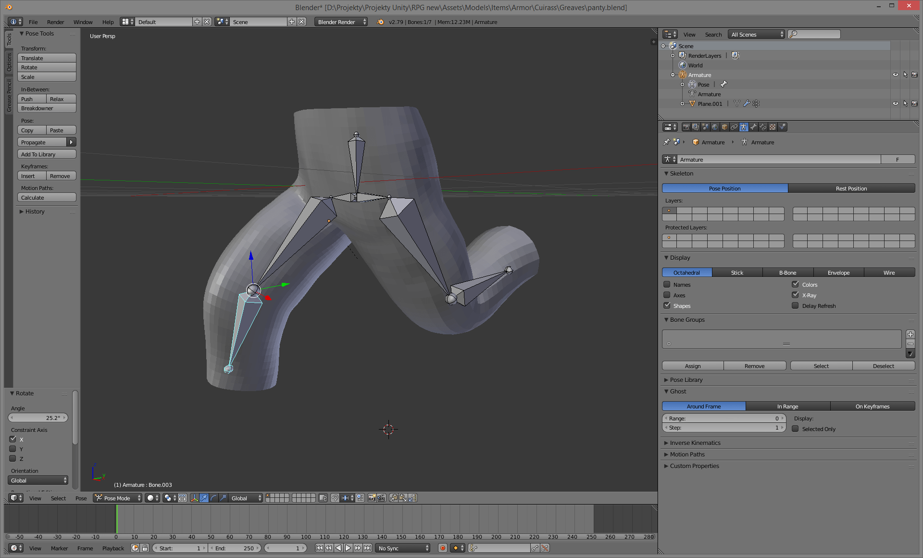Collapse the Armature tree item in Outliner
Viewport: 923px width, 558px height.
pyautogui.click(x=673, y=75)
